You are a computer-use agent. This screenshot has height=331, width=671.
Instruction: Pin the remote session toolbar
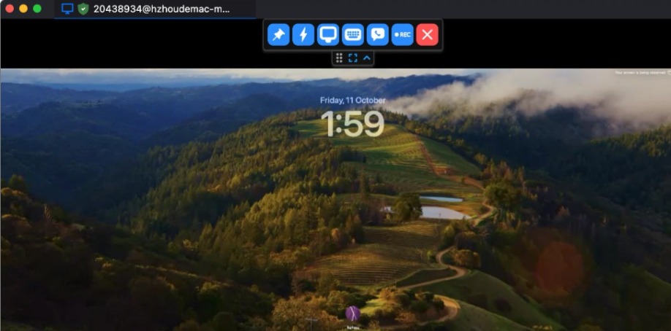tap(278, 34)
